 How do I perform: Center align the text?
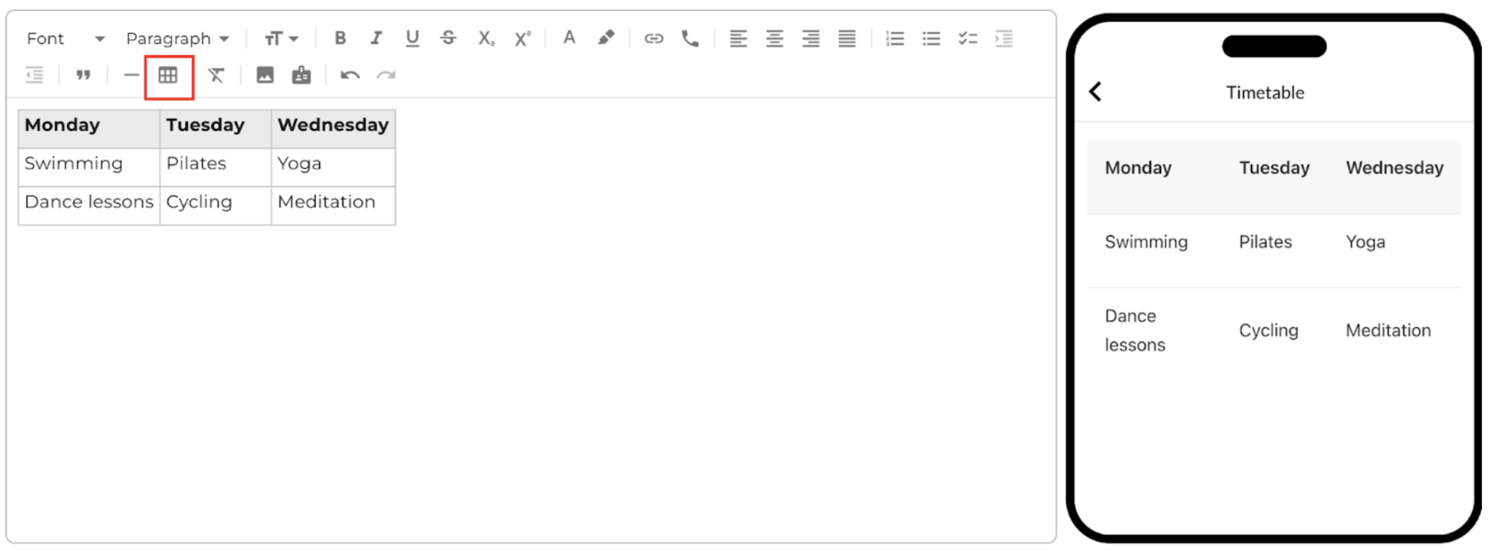click(774, 38)
